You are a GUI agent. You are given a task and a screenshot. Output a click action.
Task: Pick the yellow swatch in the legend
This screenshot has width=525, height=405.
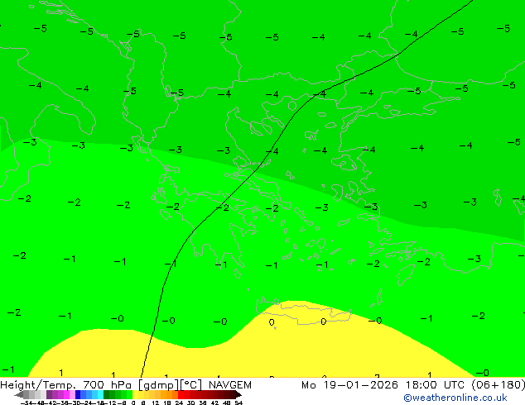click(x=136, y=394)
